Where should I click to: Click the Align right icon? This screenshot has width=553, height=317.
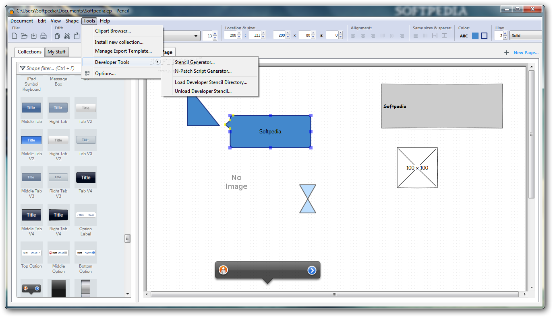pyautogui.click(x=373, y=36)
